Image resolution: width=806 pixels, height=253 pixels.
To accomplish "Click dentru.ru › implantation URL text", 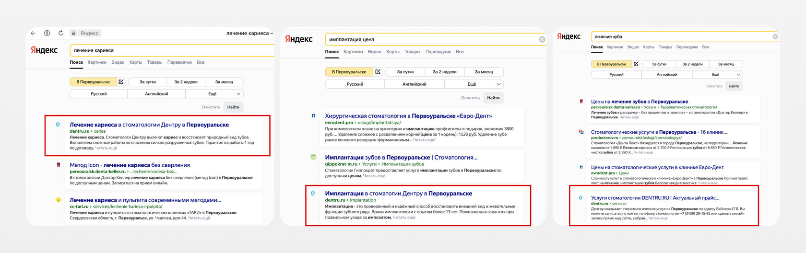I will pyautogui.click(x=350, y=200).
